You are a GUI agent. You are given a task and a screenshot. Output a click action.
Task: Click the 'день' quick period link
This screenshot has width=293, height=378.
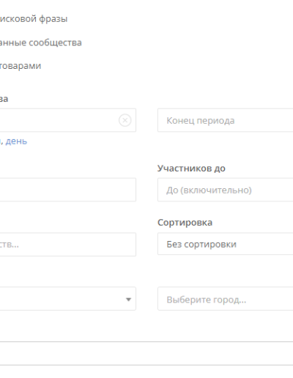pos(16,141)
